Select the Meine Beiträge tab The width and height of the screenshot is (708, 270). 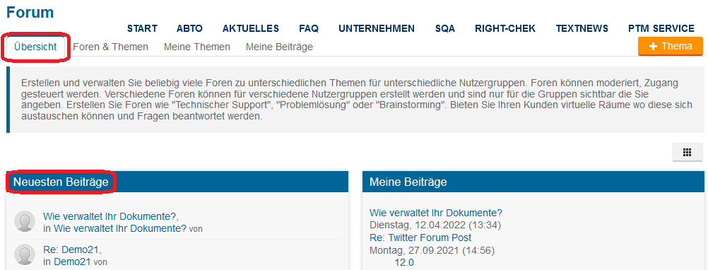point(280,47)
